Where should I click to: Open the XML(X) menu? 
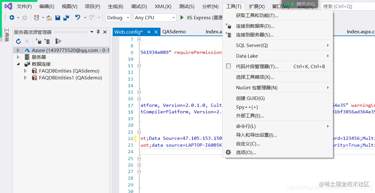[163, 6]
